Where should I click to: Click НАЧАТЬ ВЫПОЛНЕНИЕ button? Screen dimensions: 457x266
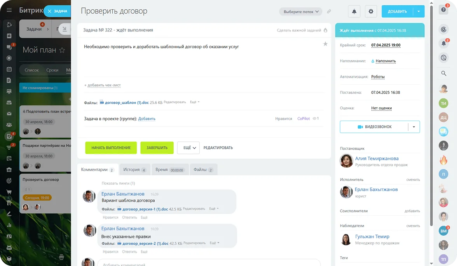click(111, 148)
